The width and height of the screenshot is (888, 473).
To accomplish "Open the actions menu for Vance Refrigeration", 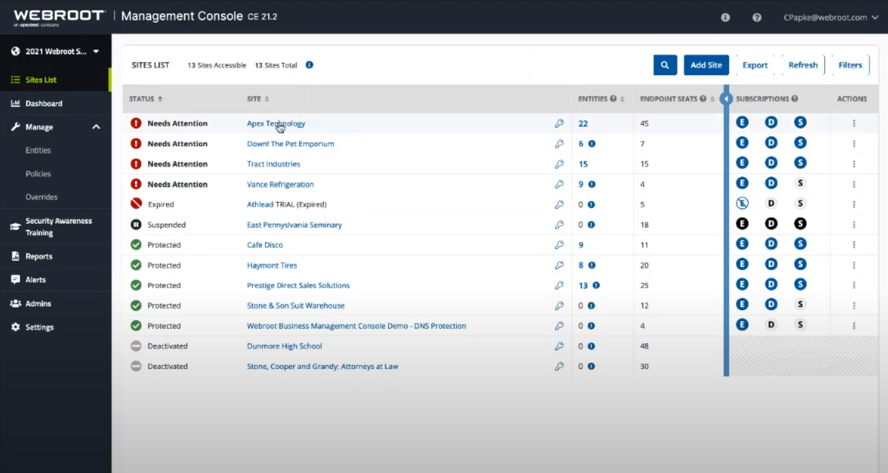I will 854,184.
